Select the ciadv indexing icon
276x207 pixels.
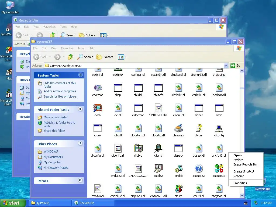click(x=98, y=108)
